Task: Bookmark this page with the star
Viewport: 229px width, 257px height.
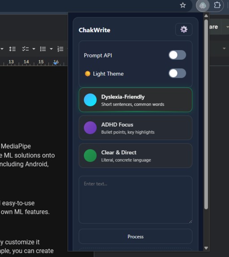Action: 183,5
